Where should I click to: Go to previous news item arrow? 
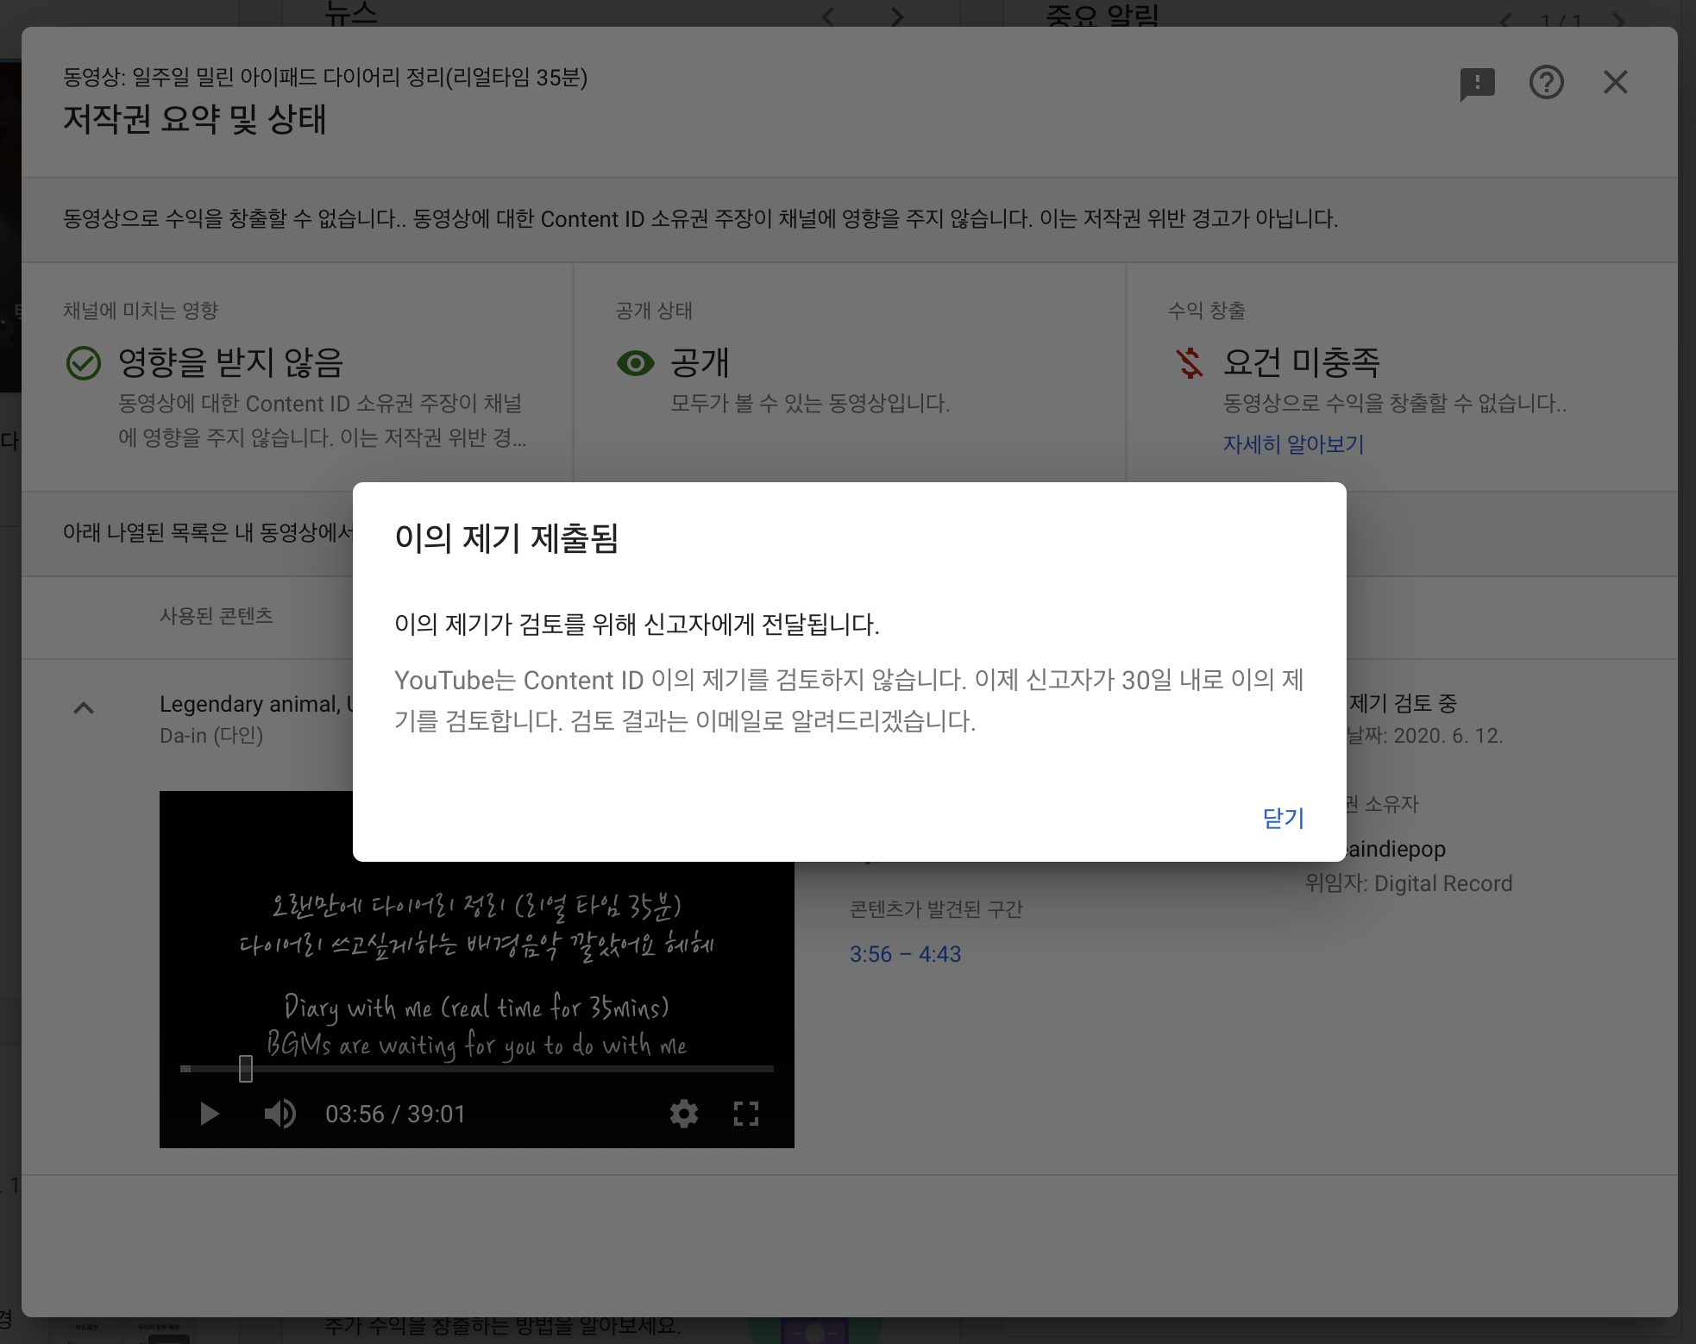pos(828,16)
